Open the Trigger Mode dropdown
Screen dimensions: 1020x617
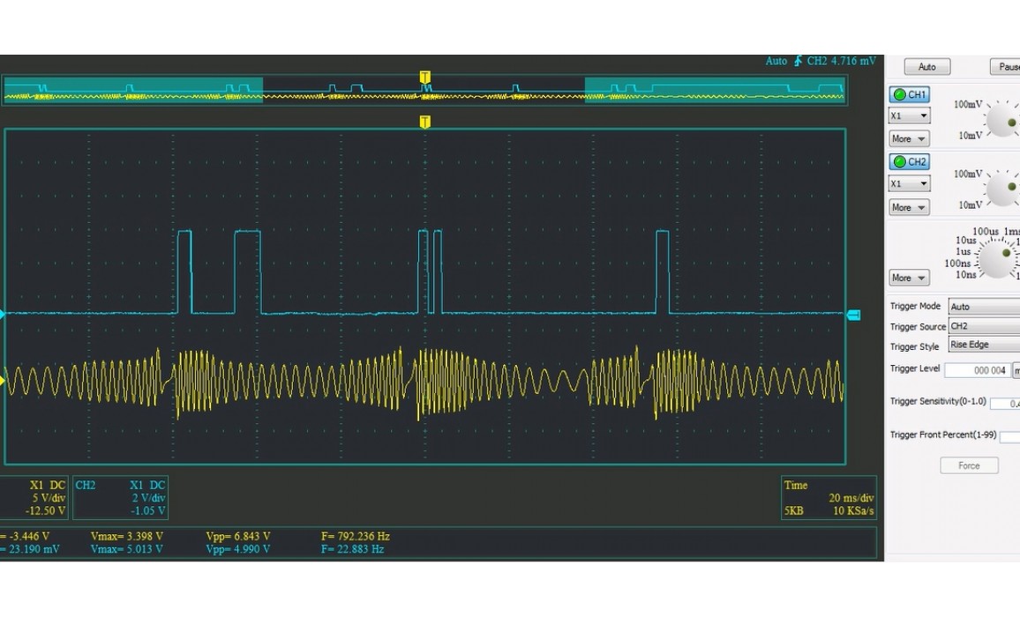tap(983, 307)
